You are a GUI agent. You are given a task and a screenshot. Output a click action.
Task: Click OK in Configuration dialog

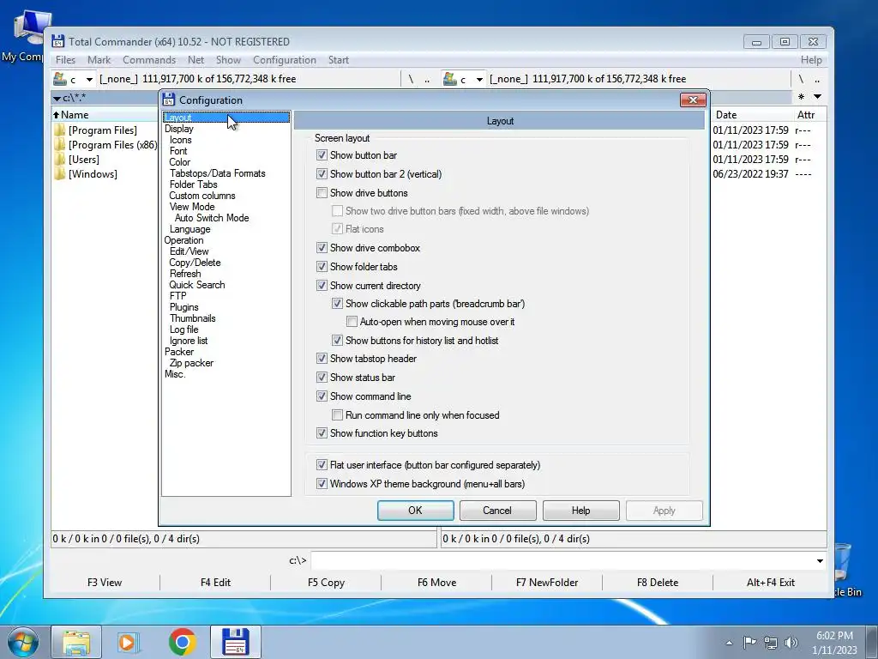(416, 511)
